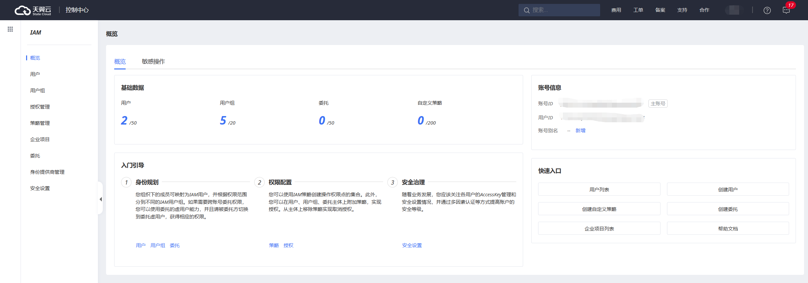The height and width of the screenshot is (283, 808).
Task: Open 授权管理 in the sidebar
Action: click(x=40, y=107)
